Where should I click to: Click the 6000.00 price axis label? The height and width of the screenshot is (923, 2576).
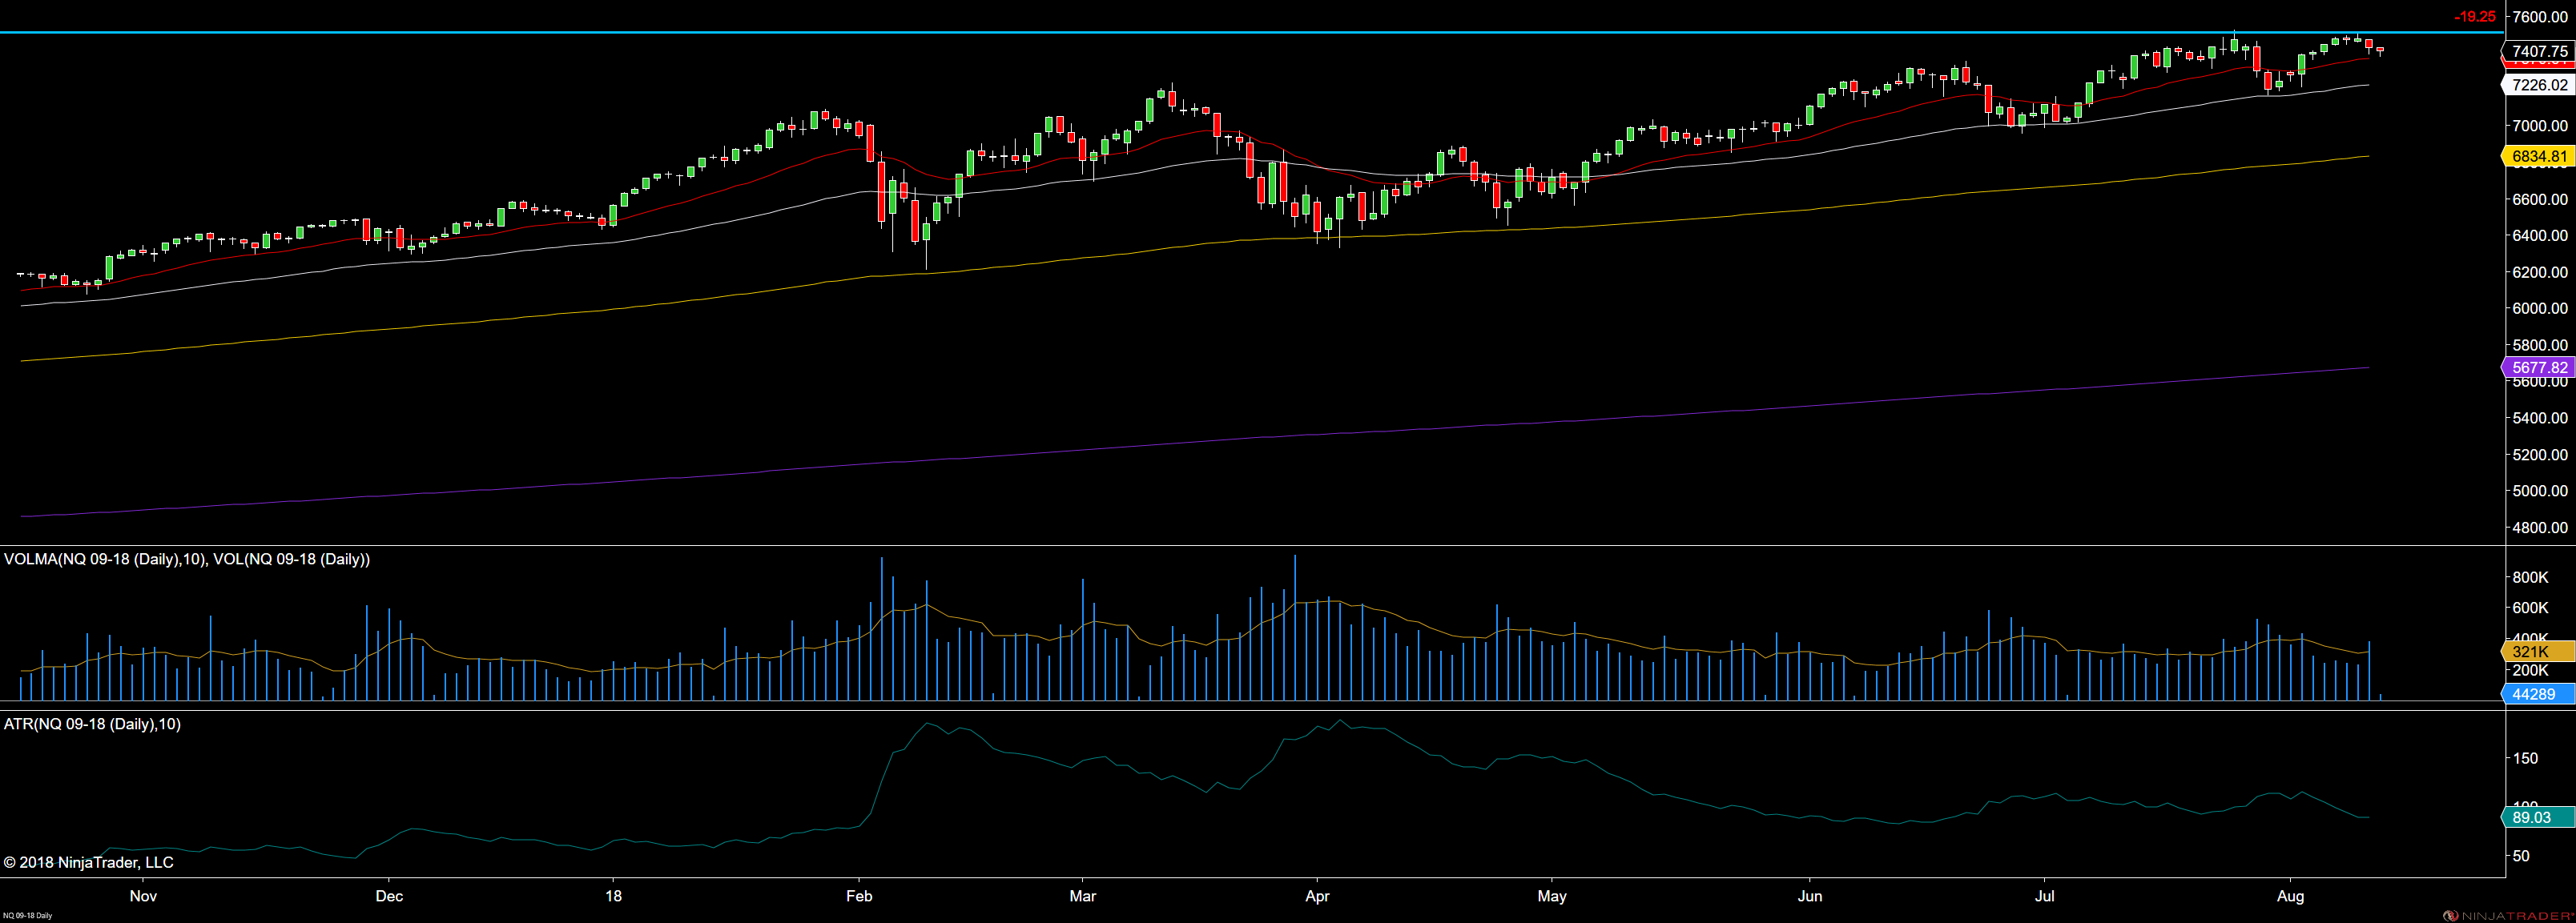coord(2540,309)
